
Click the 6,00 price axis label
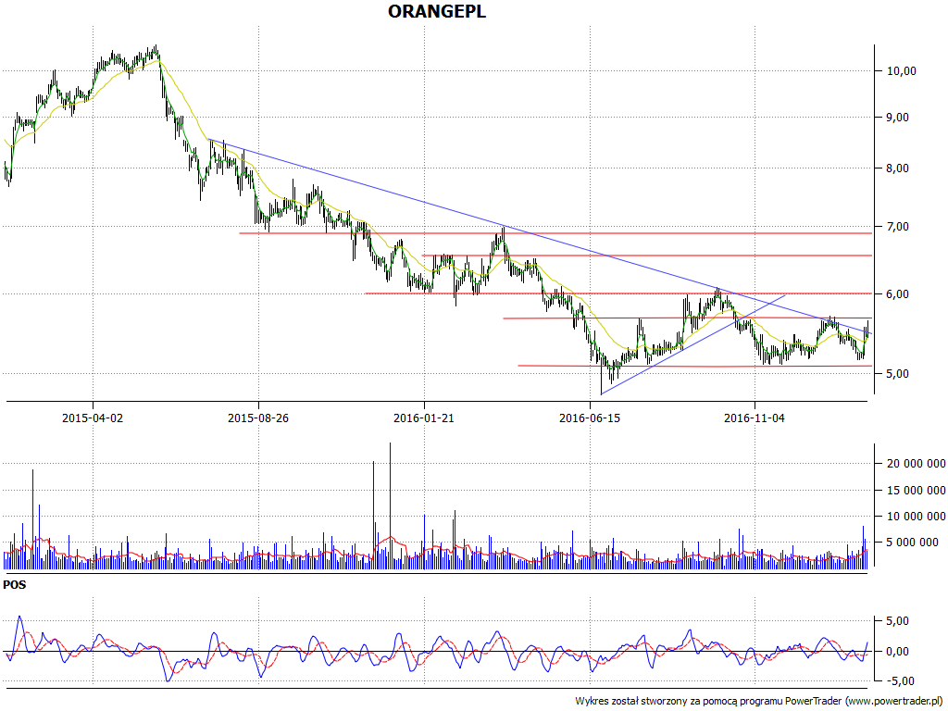coord(898,294)
